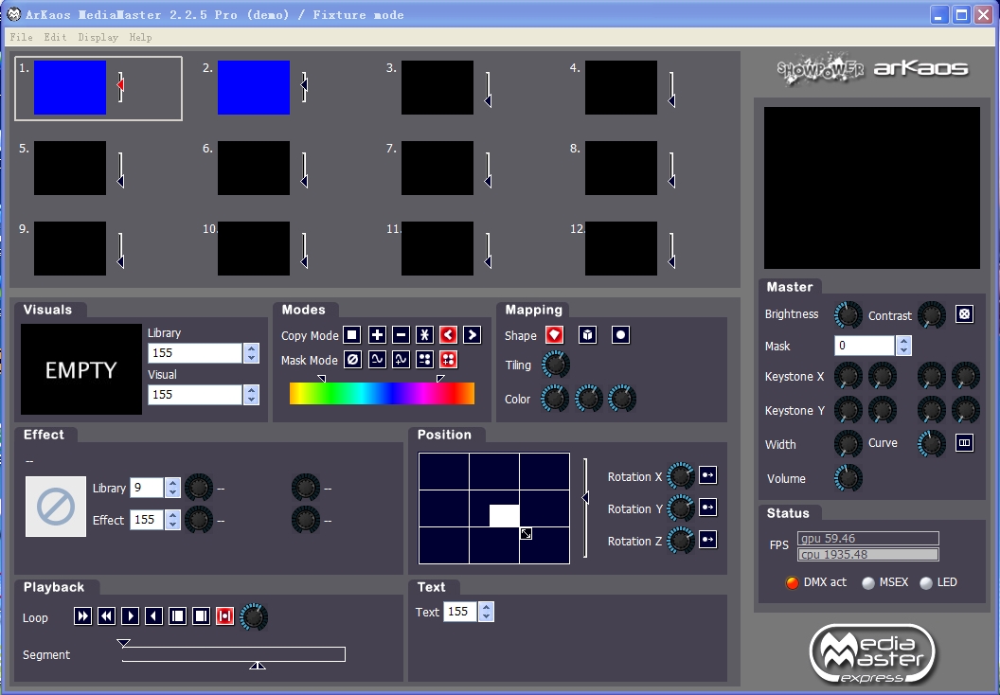Select the left-chevron Copy Mode icon
The width and height of the screenshot is (1000, 695).
pos(448,335)
